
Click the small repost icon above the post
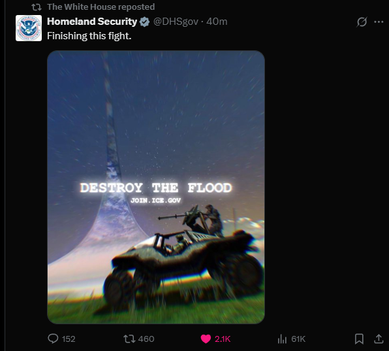click(x=37, y=7)
